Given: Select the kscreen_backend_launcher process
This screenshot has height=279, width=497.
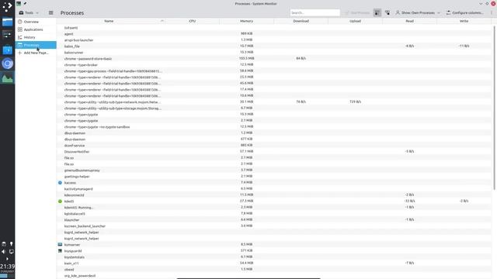Looking at the screenshot, I should [x=274, y=226].
